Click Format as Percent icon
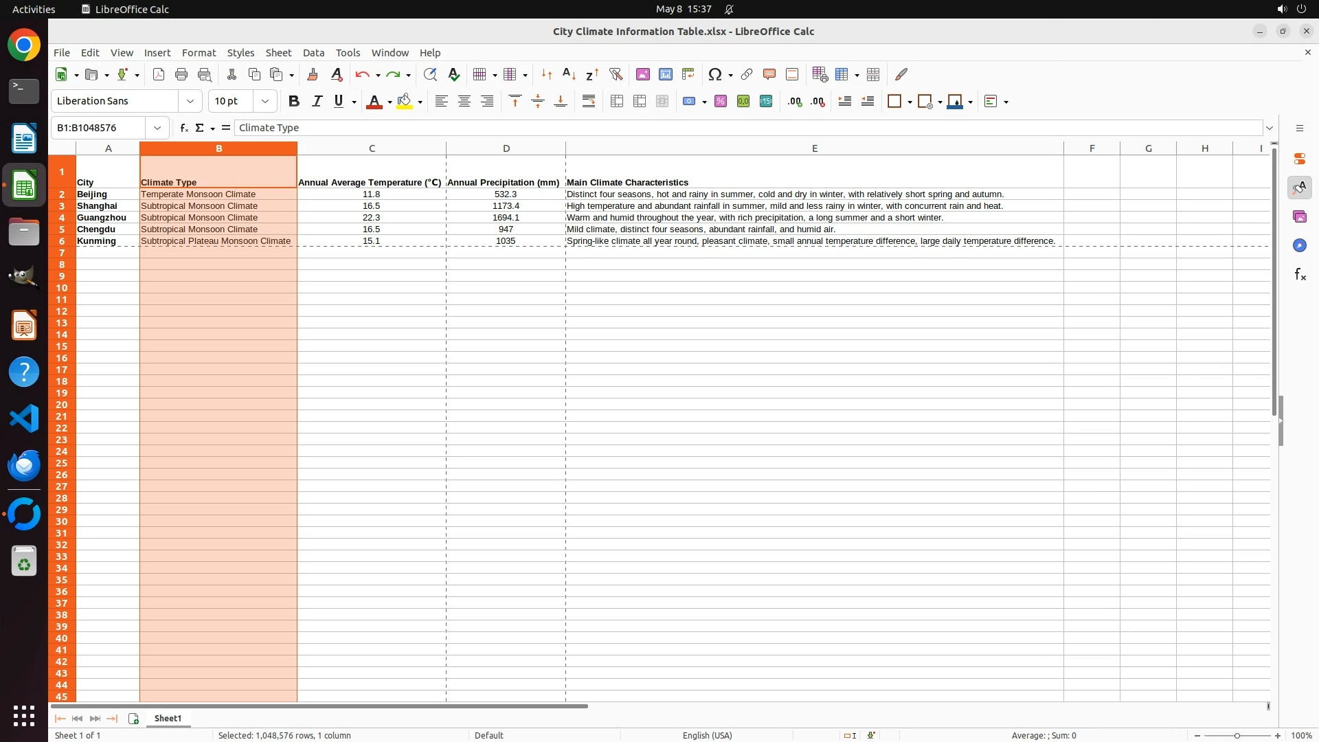1319x742 pixels. (x=720, y=102)
